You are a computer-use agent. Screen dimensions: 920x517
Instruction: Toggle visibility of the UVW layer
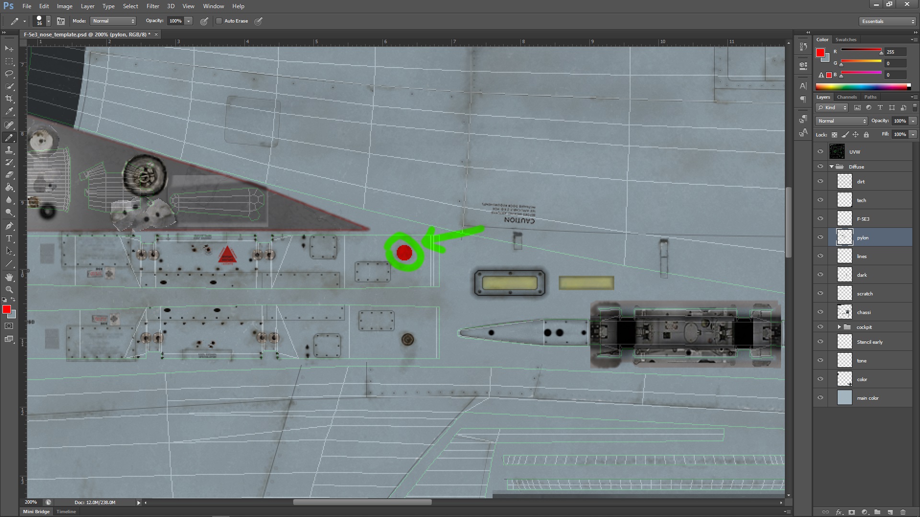[x=820, y=152]
